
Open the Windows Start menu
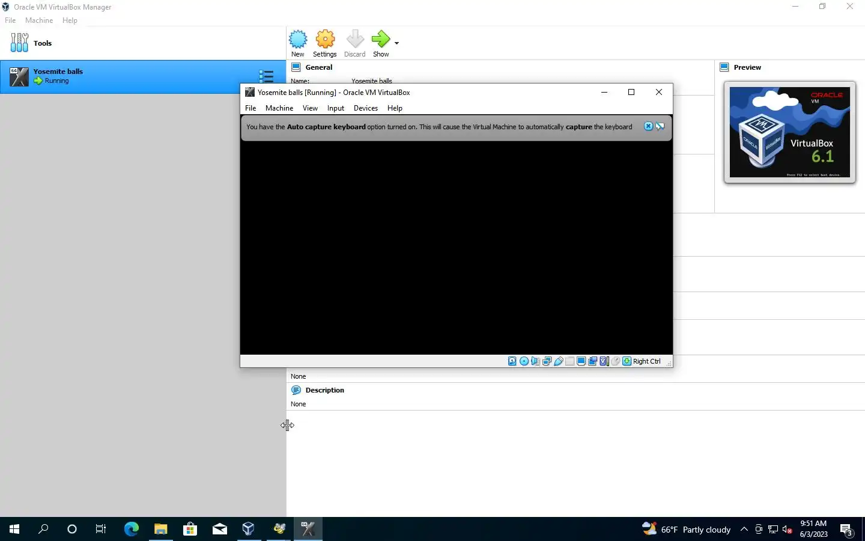[x=14, y=529]
